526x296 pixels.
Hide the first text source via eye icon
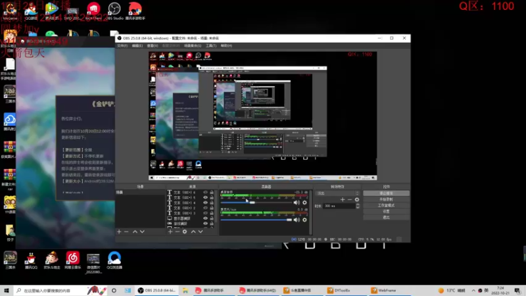tap(206, 193)
